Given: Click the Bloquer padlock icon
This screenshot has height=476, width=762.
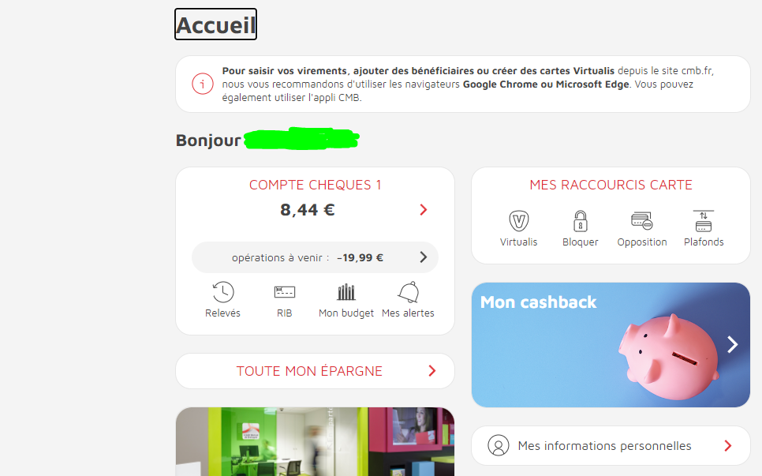Looking at the screenshot, I should 581,221.
